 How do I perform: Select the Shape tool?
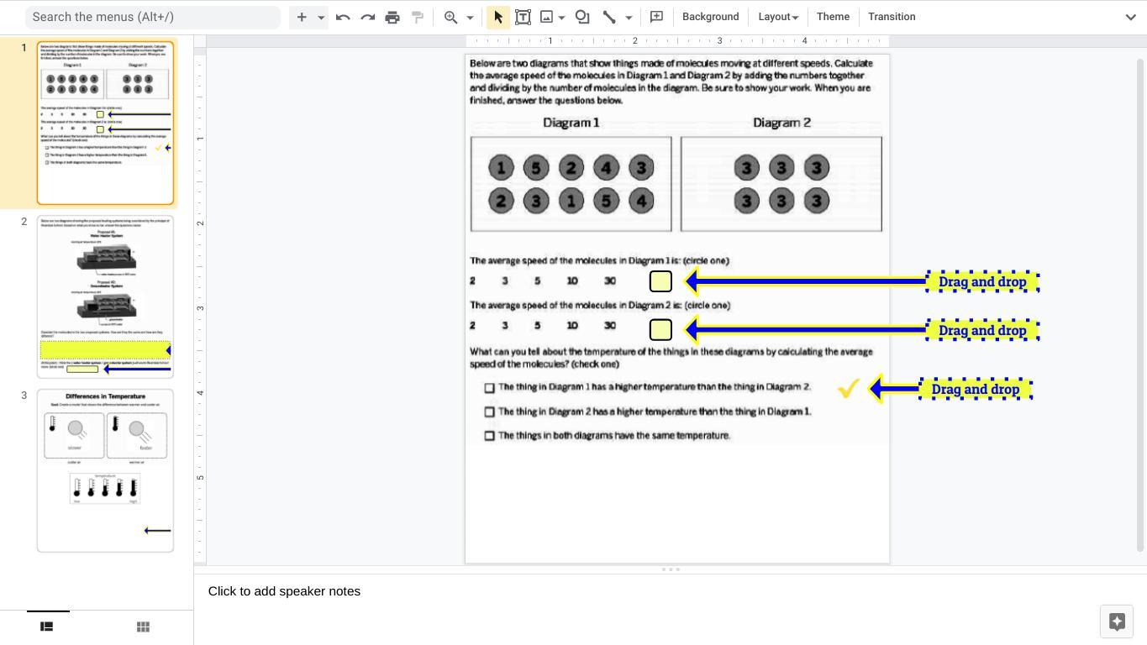pos(582,17)
